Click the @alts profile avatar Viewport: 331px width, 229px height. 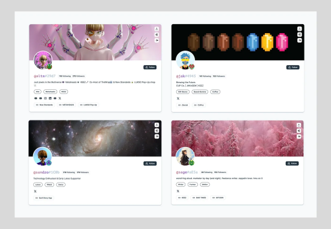(43, 60)
